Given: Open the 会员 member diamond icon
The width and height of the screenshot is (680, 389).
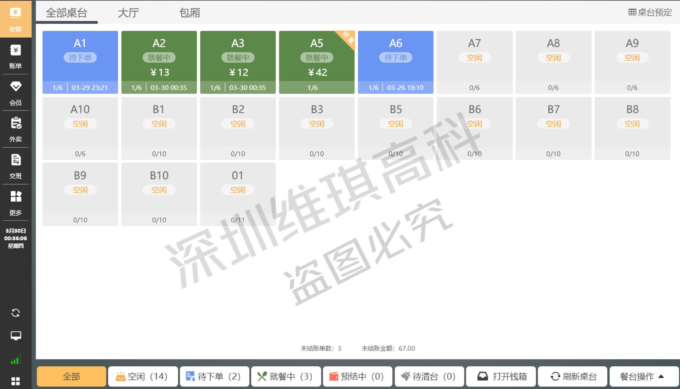Looking at the screenshot, I should (16, 93).
